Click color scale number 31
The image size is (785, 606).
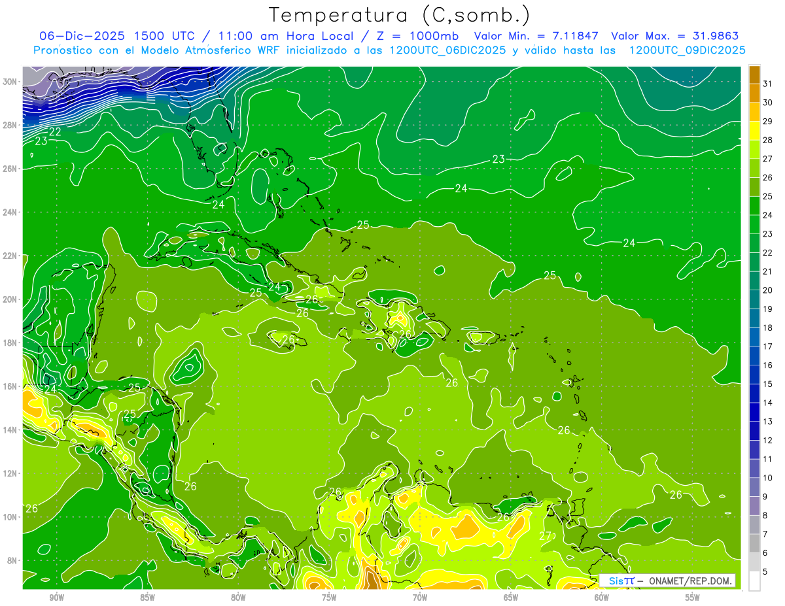coord(768,83)
